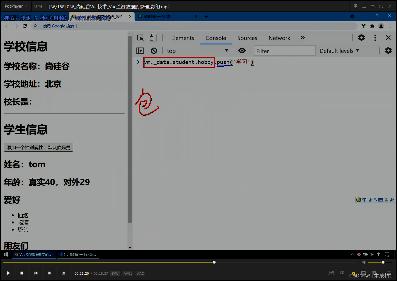Click the console Filter field

pos(285,51)
